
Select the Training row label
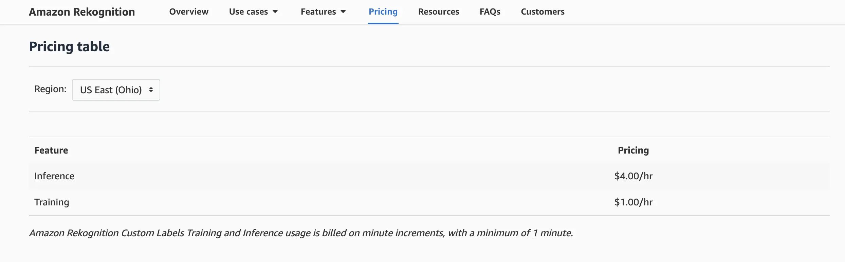(52, 202)
